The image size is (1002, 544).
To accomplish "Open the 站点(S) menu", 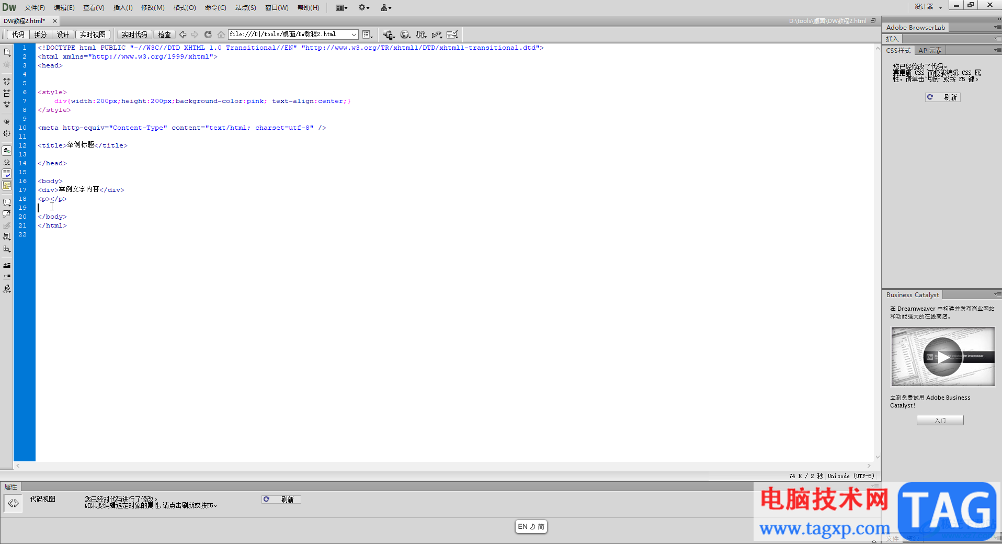I will [x=245, y=7].
